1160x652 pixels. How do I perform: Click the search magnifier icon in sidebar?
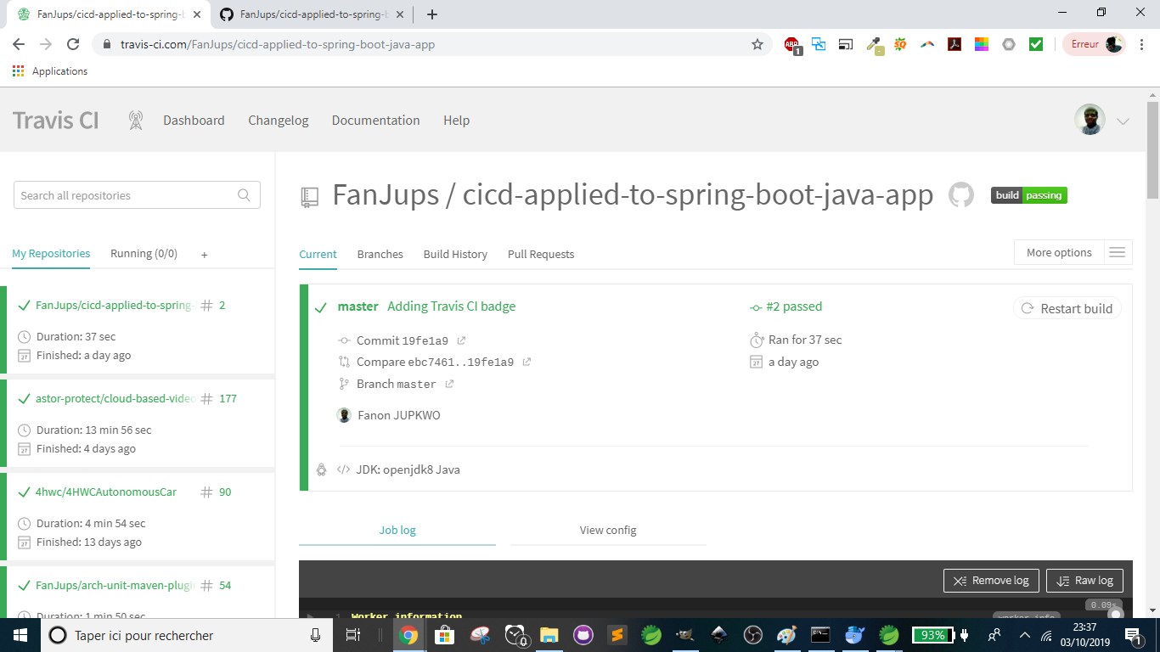click(244, 195)
